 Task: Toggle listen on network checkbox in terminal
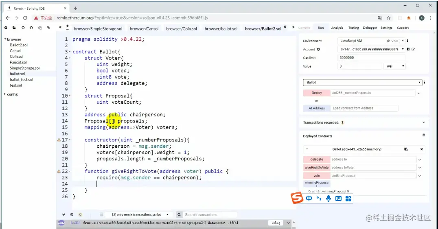click(101, 214)
